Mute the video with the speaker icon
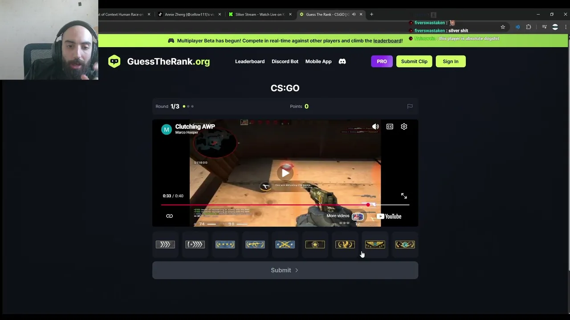This screenshot has width=570, height=320. point(375,127)
